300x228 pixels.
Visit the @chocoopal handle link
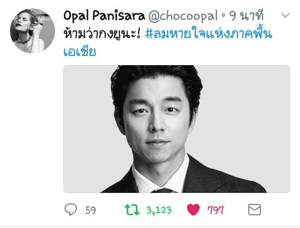[183, 16]
